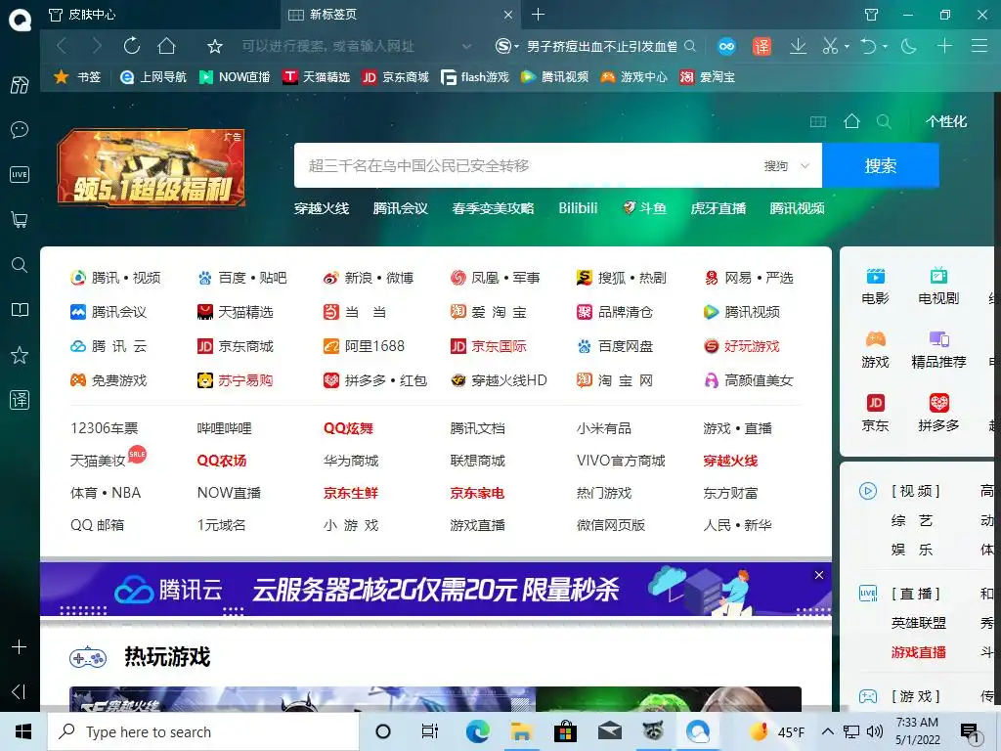The image size is (1001, 751).
Task: Open sidebar reading book icon
Action: pyautogui.click(x=20, y=310)
